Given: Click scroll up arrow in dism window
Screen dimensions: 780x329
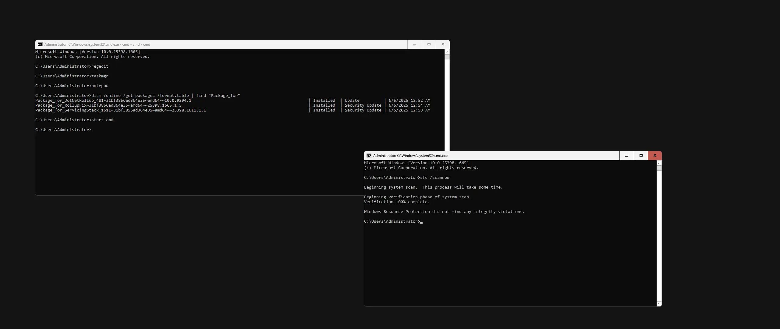Looking at the screenshot, I should pyautogui.click(x=447, y=52).
